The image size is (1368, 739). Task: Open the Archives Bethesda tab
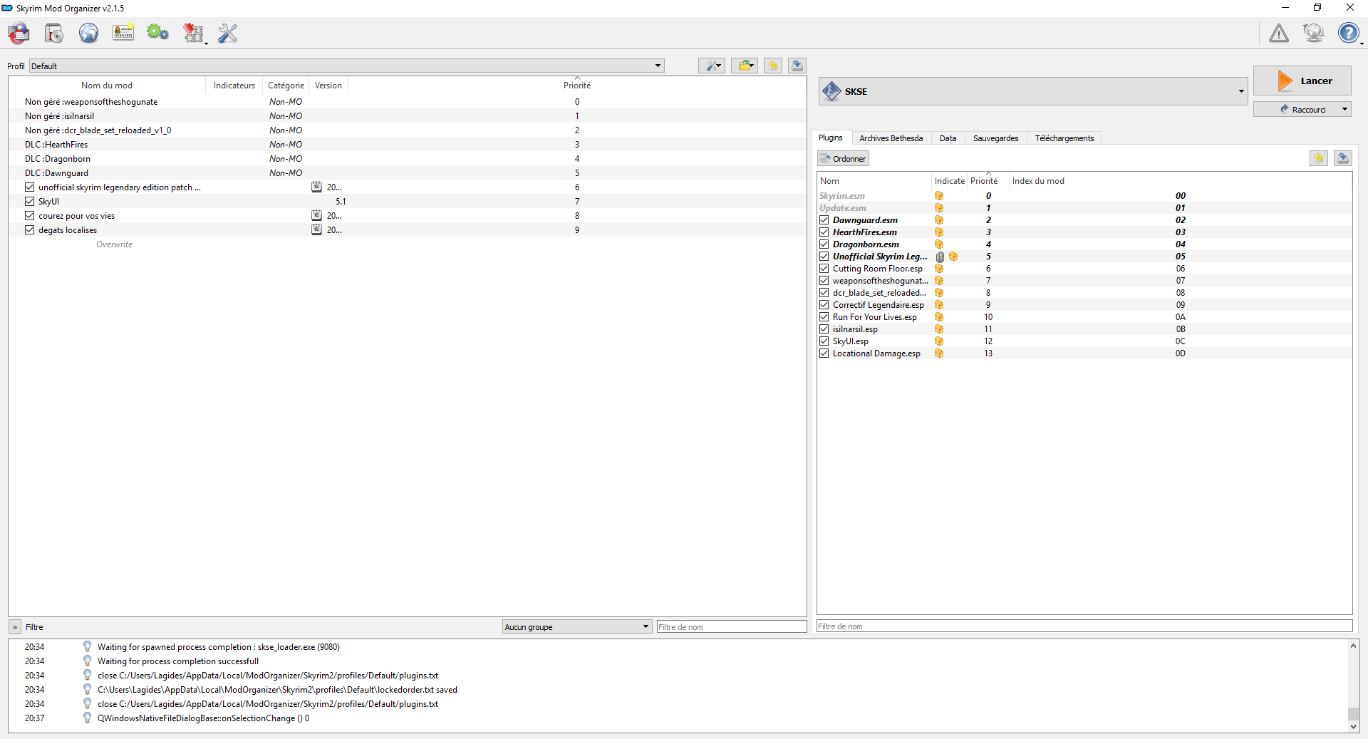(x=891, y=138)
